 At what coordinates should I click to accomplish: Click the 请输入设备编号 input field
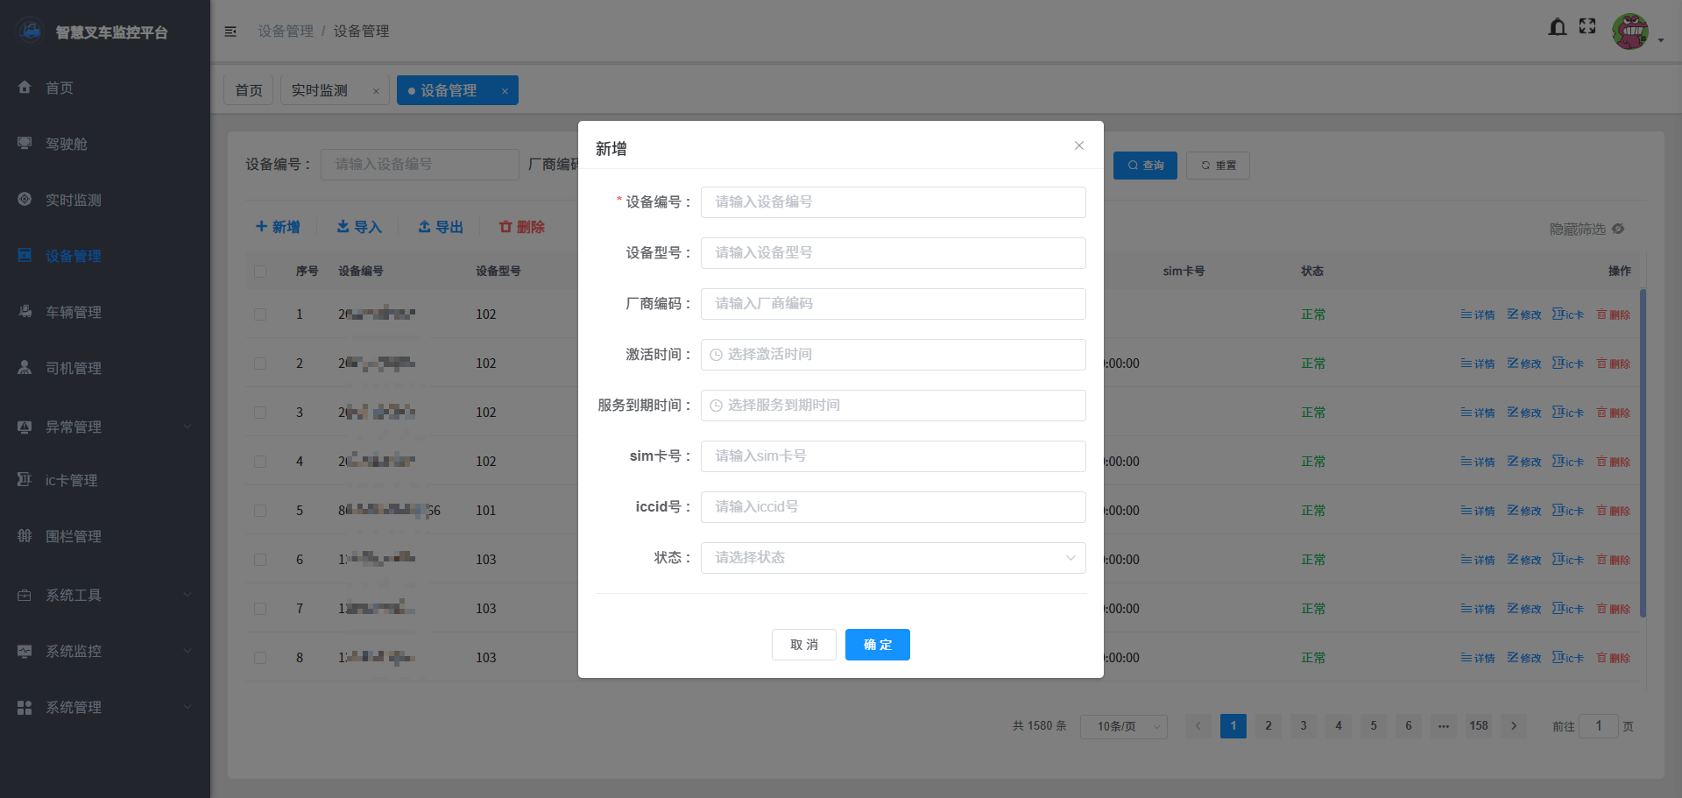tap(893, 202)
